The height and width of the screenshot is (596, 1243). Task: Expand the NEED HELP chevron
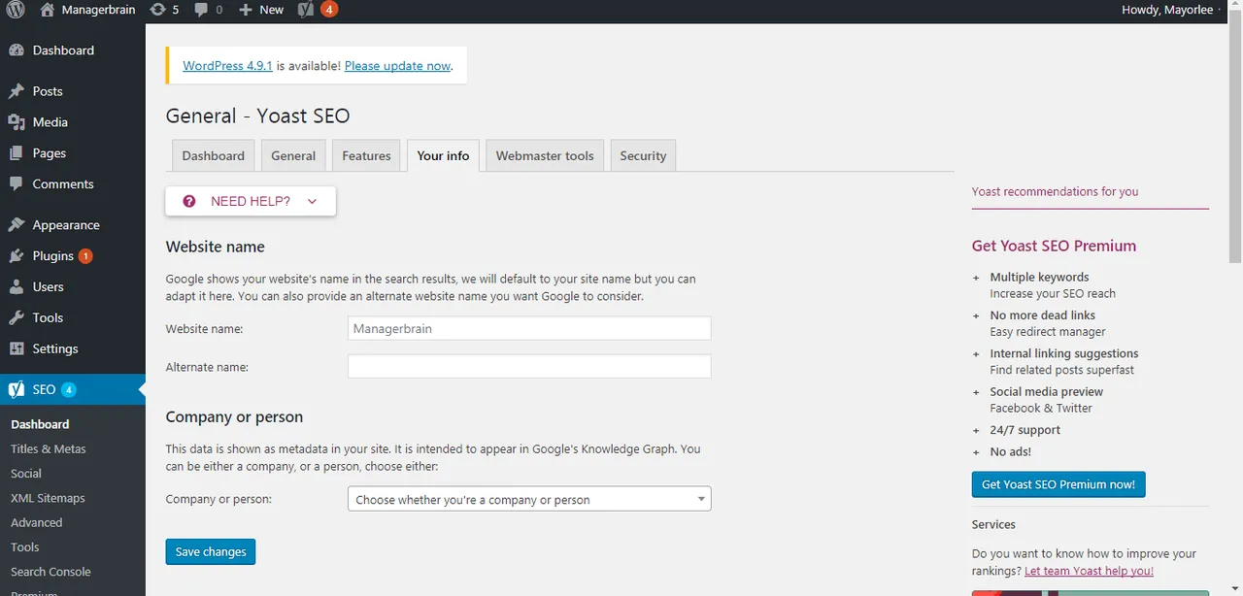[x=312, y=201]
